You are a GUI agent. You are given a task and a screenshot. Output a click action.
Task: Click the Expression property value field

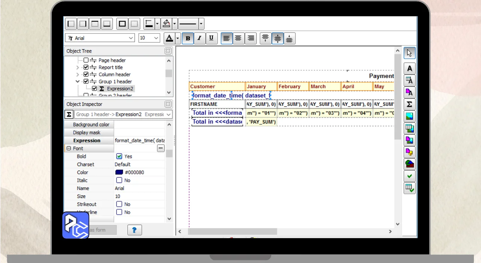pyautogui.click(x=139, y=141)
